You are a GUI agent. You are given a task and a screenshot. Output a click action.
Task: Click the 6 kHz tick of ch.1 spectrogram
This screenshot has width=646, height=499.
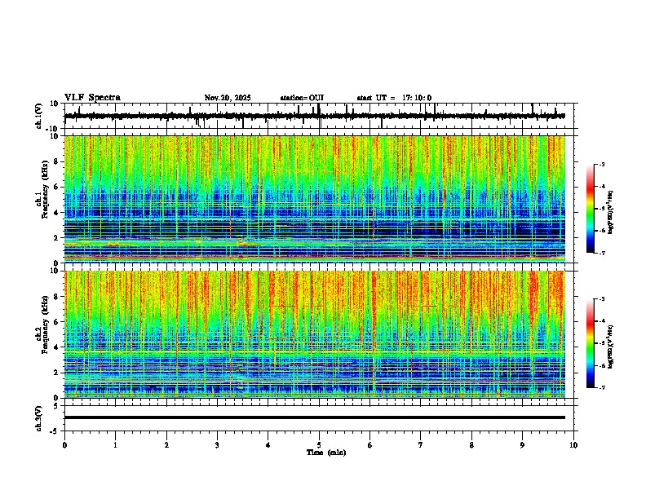point(56,188)
